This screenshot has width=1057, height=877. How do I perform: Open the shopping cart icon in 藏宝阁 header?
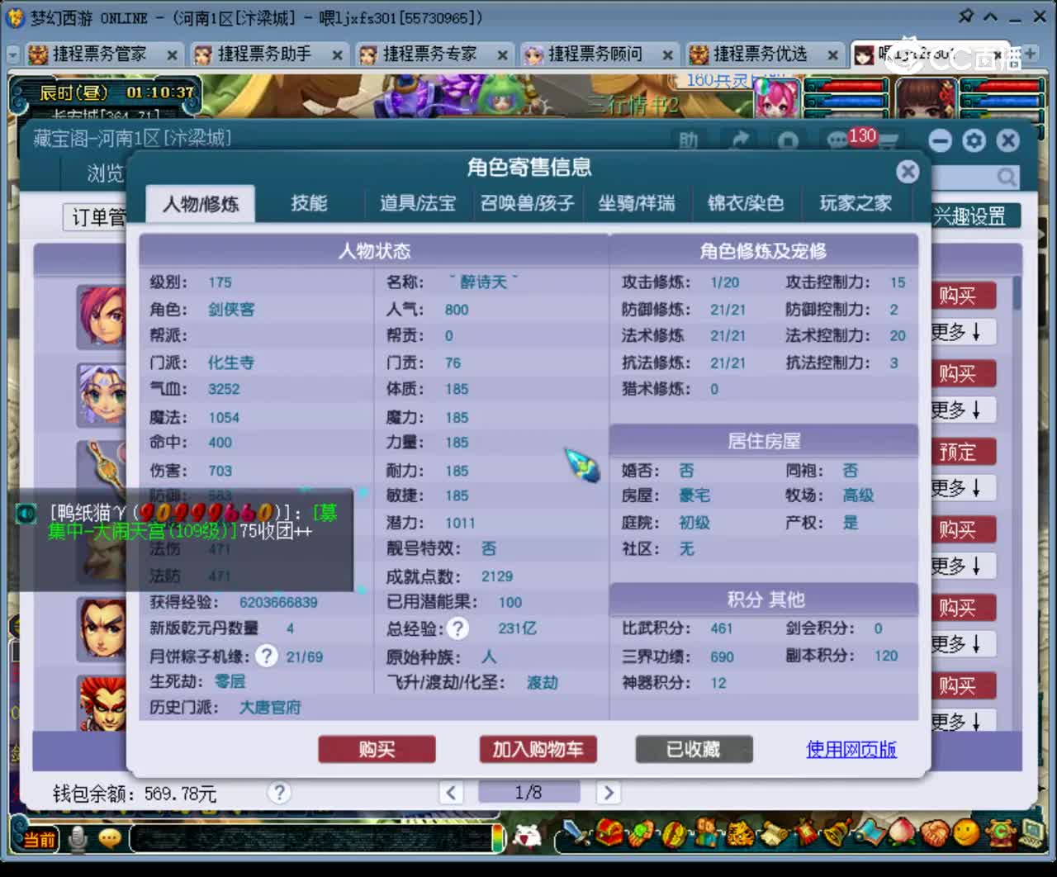[887, 142]
